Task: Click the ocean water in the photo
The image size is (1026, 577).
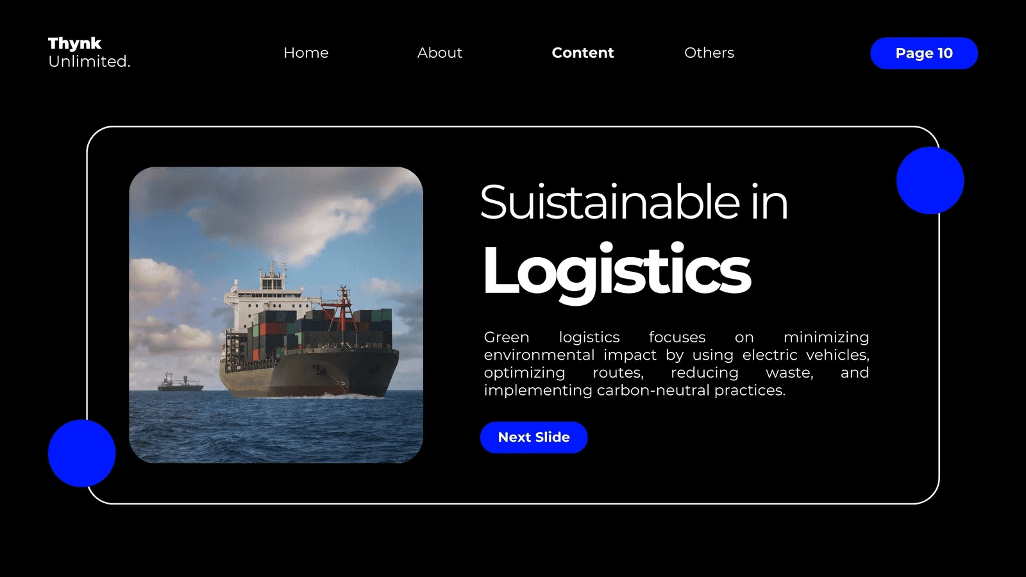Action: pos(276,430)
